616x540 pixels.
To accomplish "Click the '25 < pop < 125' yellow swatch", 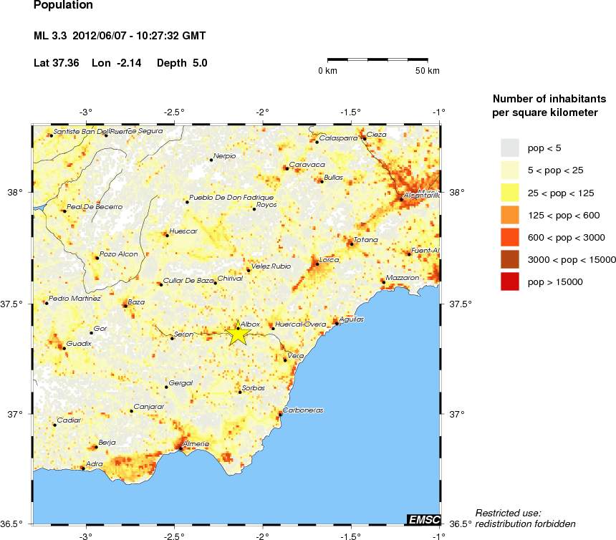I will (x=509, y=192).
